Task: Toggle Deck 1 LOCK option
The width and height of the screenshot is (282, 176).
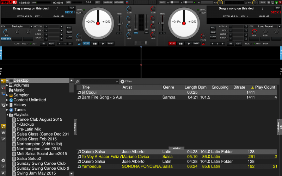Action: [x=39, y=34]
